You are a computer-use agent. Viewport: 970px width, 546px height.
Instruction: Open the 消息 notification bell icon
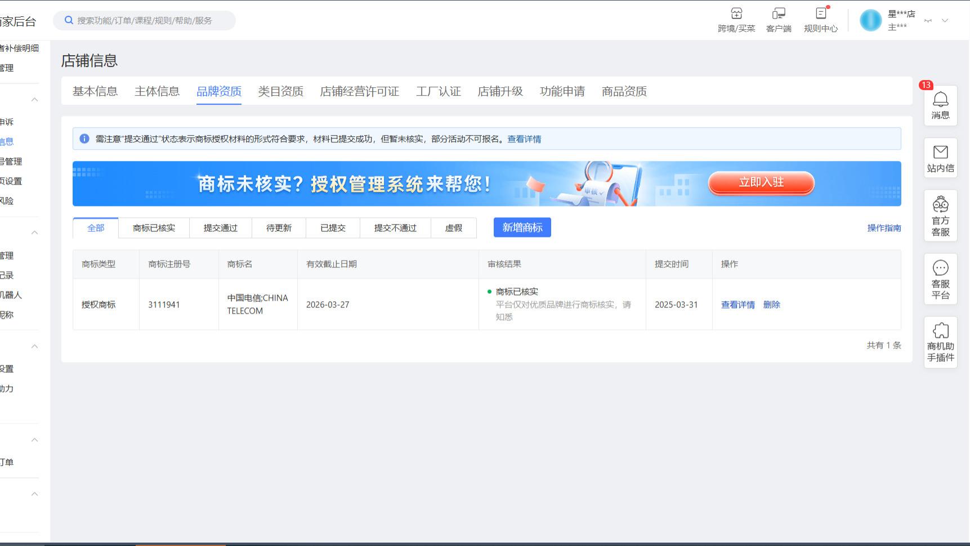tap(940, 105)
